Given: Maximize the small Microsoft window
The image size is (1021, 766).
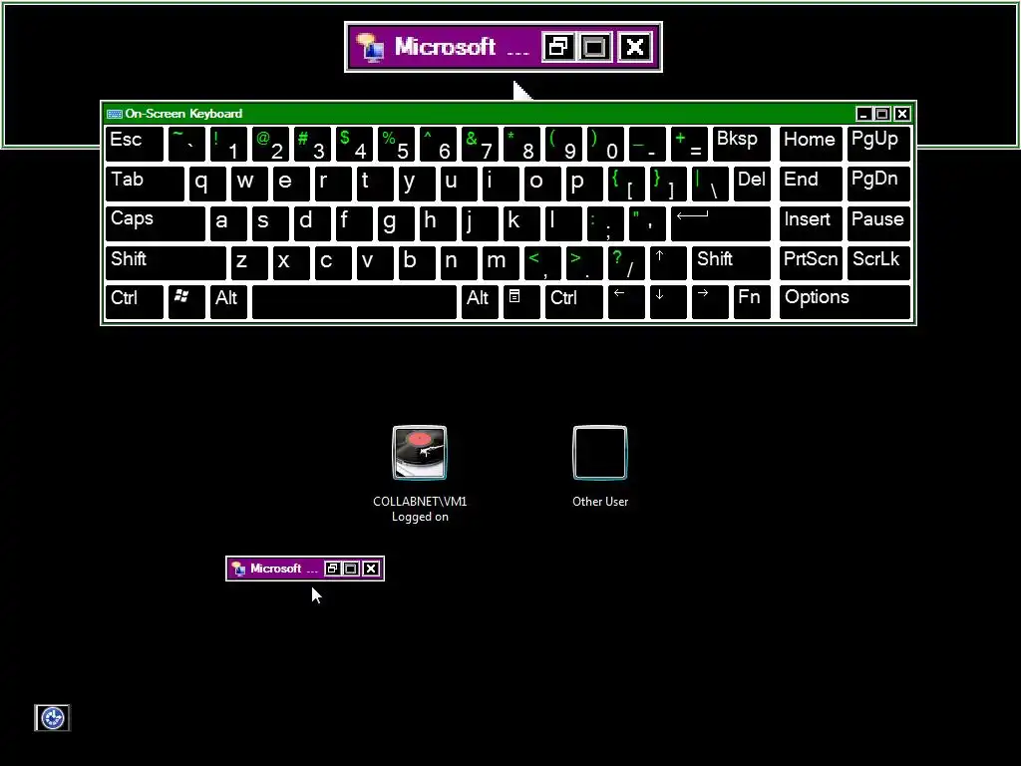Looking at the screenshot, I should click(351, 569).
